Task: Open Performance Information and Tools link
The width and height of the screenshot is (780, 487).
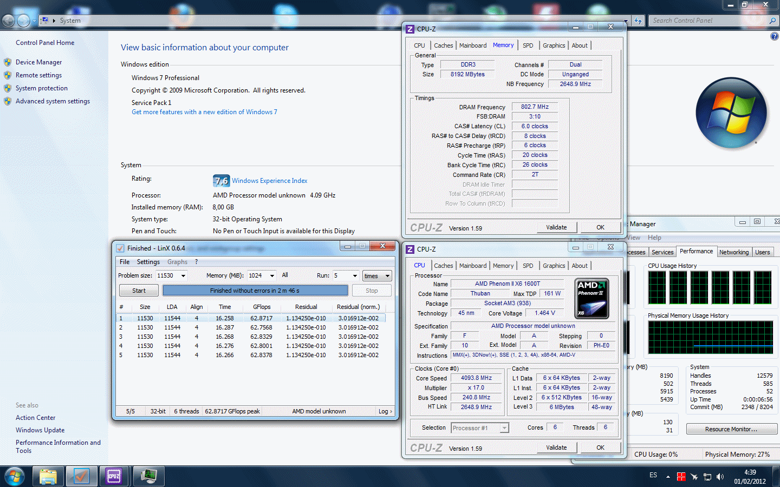Action: [x=58, y=446]
